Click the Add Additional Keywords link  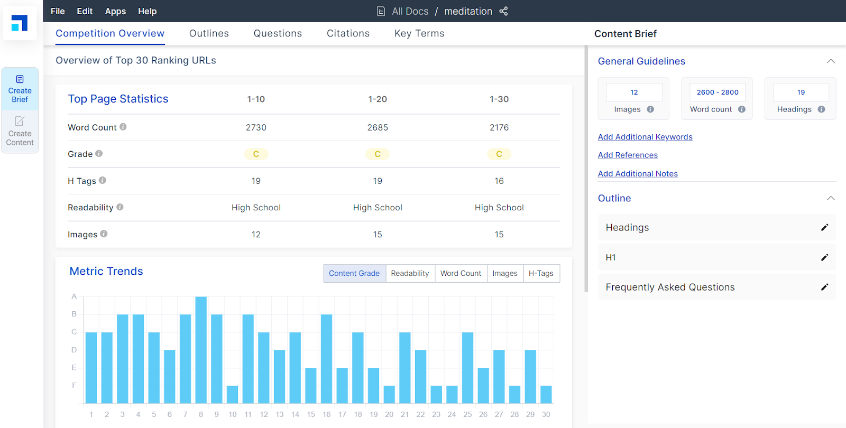point(645,137)
